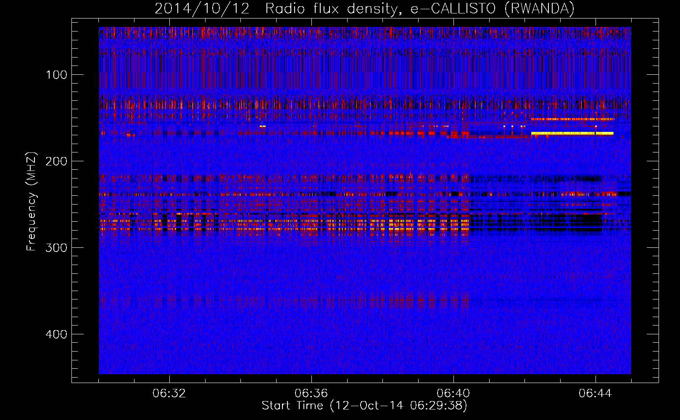Screen dimensions: 680x420
Task: Click the '06:44' time tick label
Action: coord(596,393)
